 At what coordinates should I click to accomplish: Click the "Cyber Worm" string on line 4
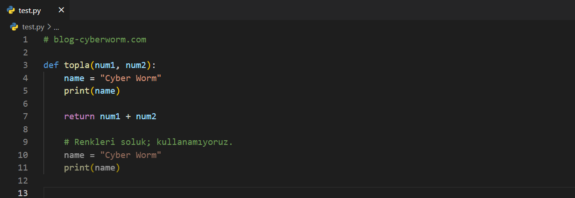pyautogui.click(x=131, y=78)
